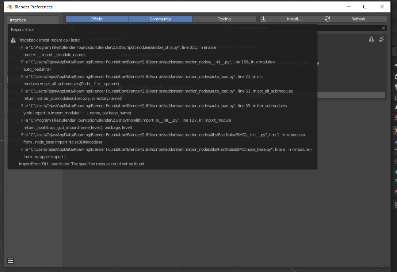Click the download icon on the Install button
The height and width of the screenshot is (272, 397).
coord(264,19)
